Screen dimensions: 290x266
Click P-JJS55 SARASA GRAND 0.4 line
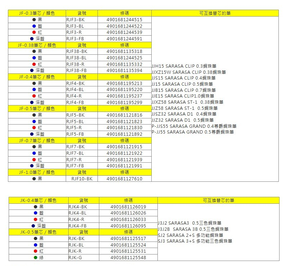(x=194, y=126)
